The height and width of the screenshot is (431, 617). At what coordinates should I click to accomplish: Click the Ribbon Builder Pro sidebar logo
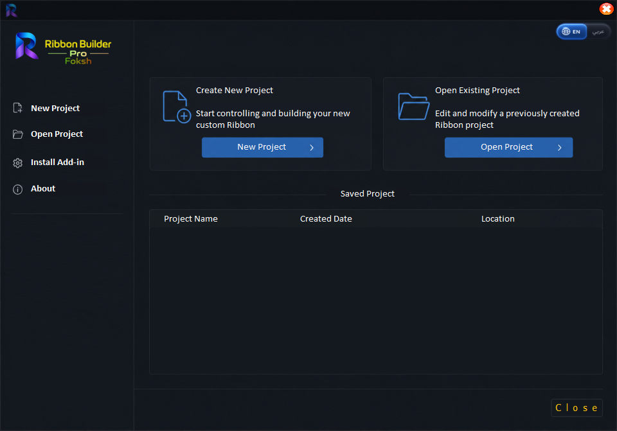point(63,48)
